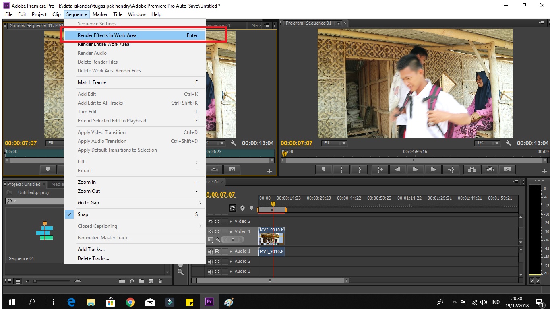Add a marker in the Program monitor
This screenshot has width=550, height=309.
(x=323, y=170)
